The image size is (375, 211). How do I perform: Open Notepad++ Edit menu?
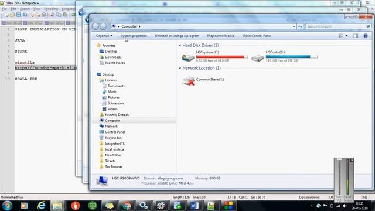[x=13, y=9]
